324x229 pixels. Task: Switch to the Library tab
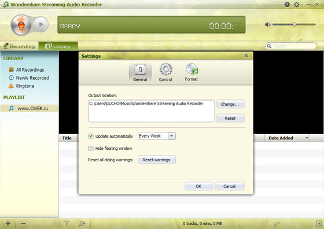(58, 46)
